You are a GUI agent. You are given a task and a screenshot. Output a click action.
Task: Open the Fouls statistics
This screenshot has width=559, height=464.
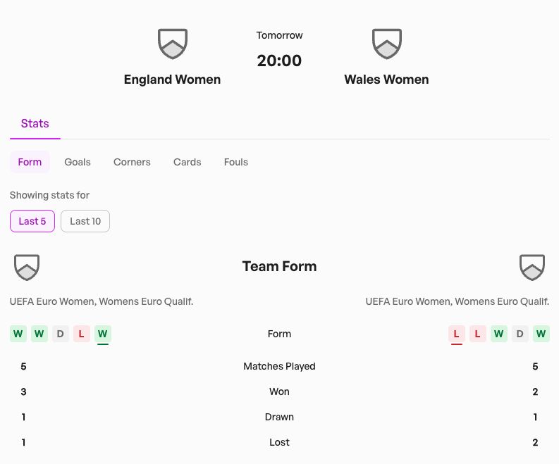click(x=236, y=162)
